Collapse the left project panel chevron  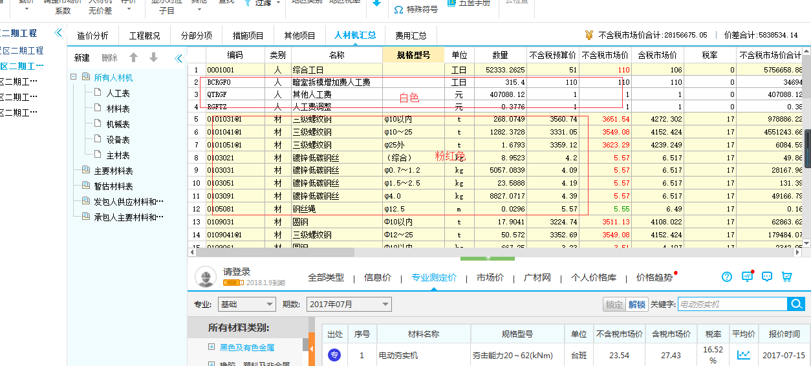(58, 32)
